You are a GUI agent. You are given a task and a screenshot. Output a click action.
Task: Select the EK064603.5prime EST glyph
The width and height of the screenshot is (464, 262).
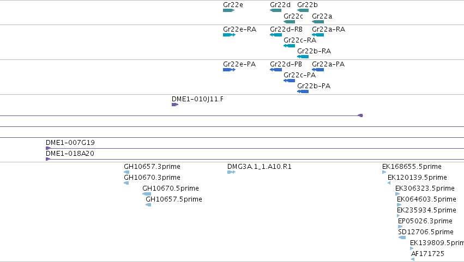[x=399, y=205]
